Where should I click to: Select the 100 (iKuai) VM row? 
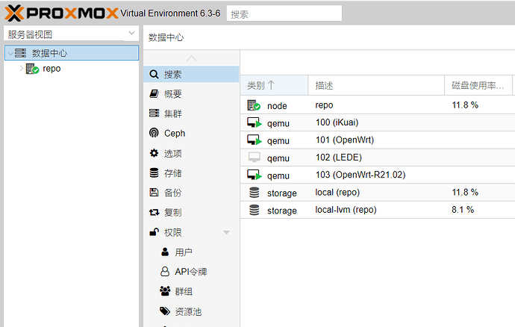[338, 122]
